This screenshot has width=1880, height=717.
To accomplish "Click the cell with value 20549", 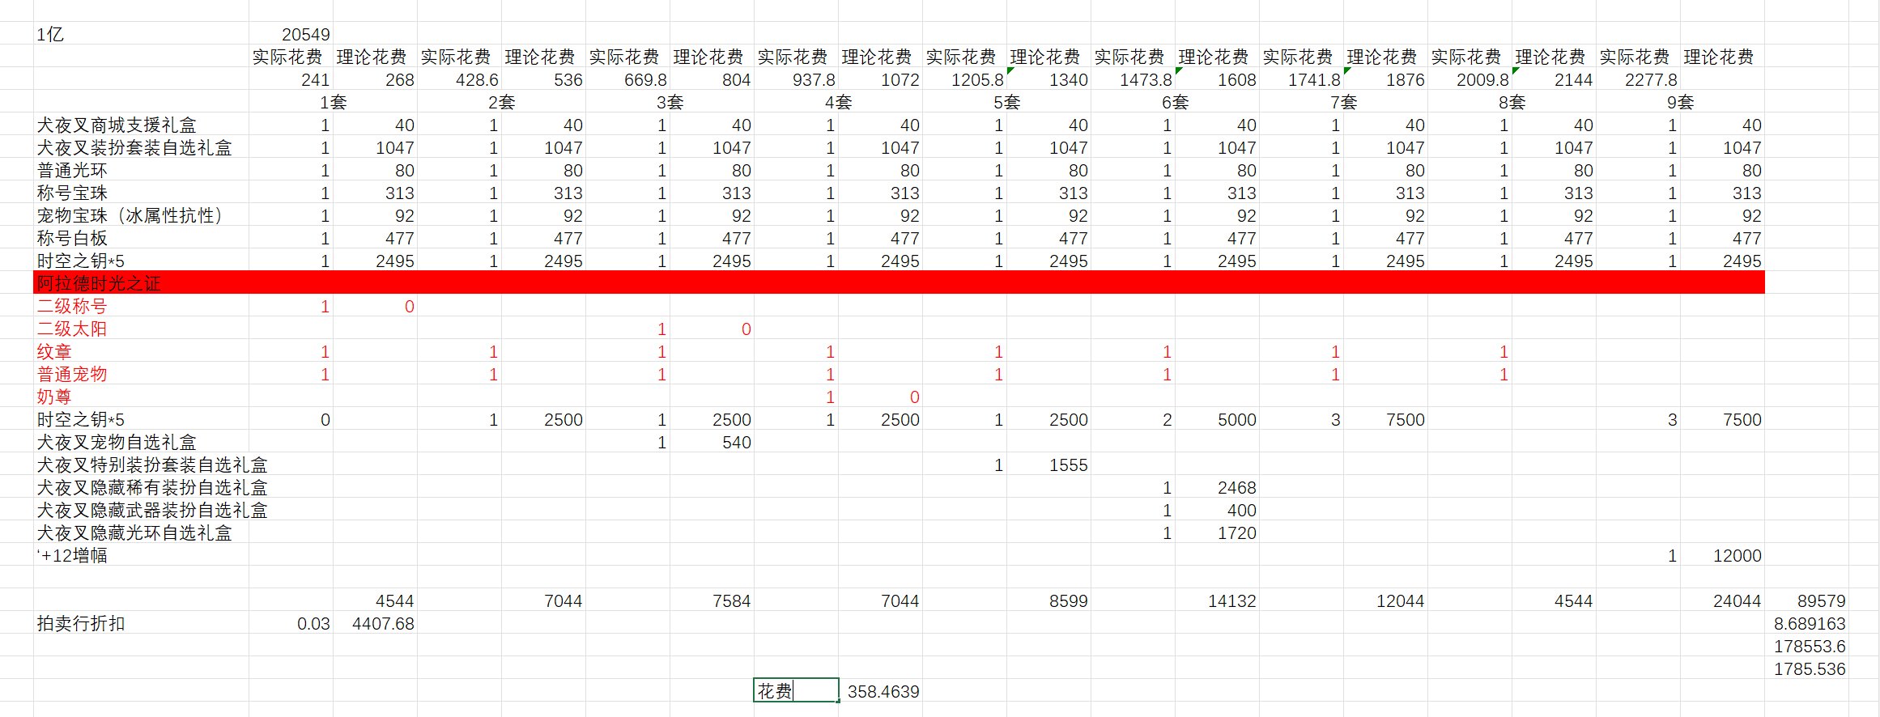I will pos(291,35).
